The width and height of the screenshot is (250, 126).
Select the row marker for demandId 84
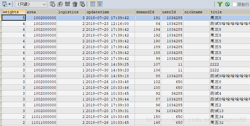1,24
